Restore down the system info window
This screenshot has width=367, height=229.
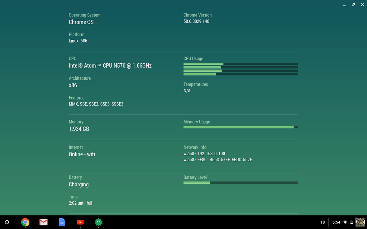tap(353, 5)
